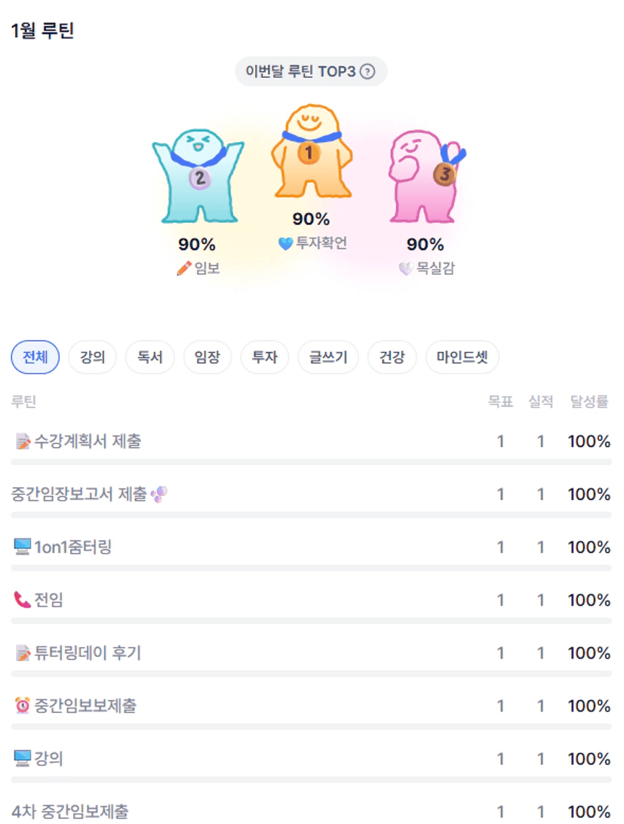Image resolution: width=624 pixels, height=824 pixels.
Task: Choose the 글쓰기 category chip
Action: pos(323,357)
